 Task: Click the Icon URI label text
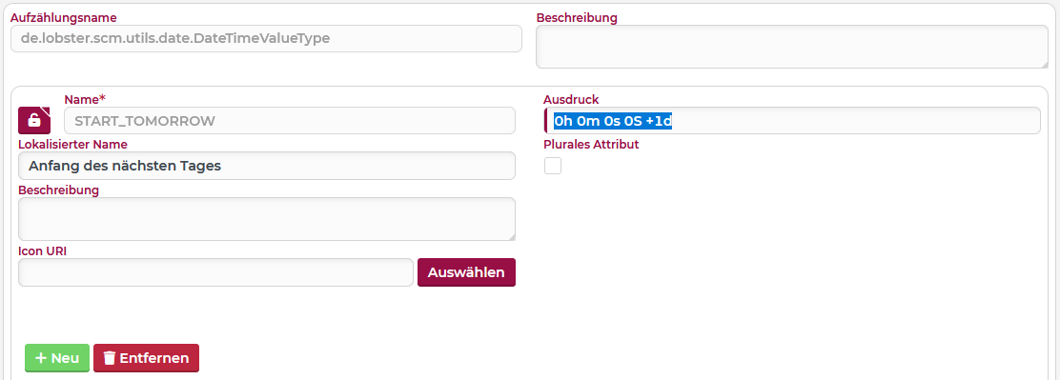click(42, 250)
